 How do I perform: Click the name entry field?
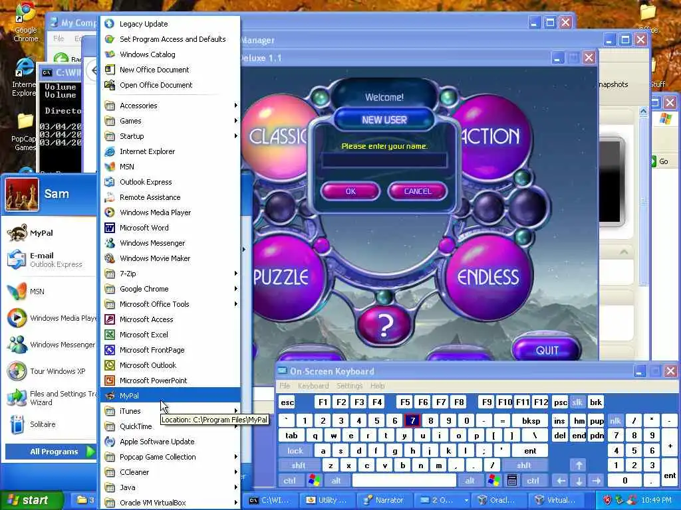click(x=384, y=160)
